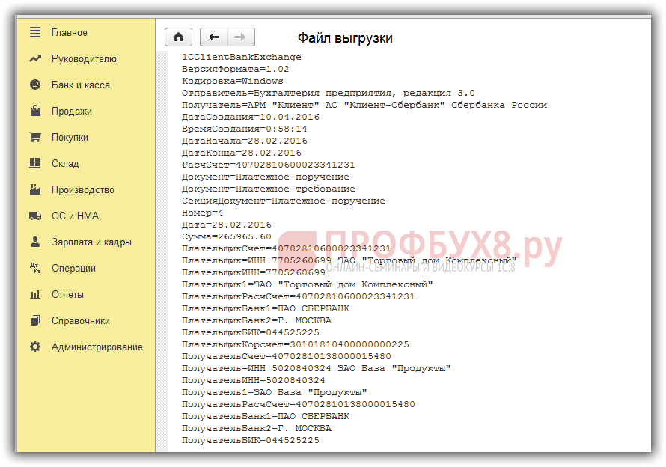Click the Главное hamburger menu icon
This screenshot has height=467, width=666.
(x=35, y=32)
